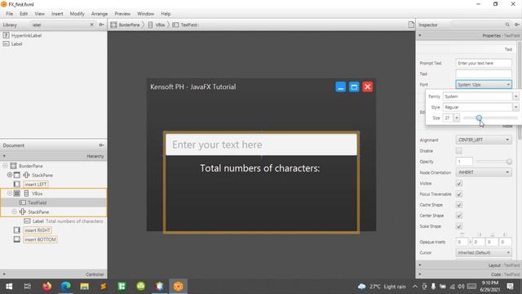Click the document icon beside the breadcrumb bar
Screen dimensions: 522x294
pyautogui.click(x=411, y=24)
